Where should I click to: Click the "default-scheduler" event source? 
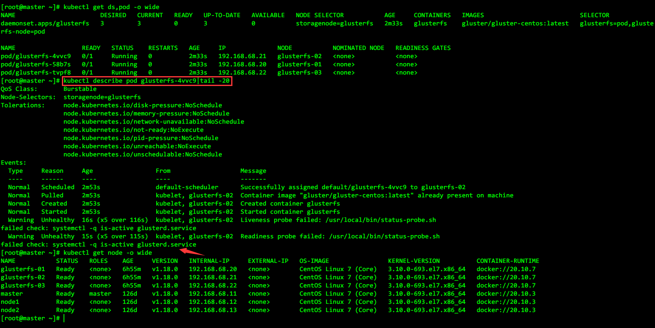[187, 187]
